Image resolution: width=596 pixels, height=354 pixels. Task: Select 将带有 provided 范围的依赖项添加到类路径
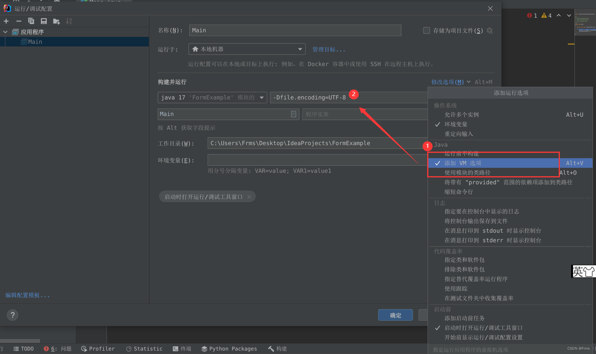[510, 182]
